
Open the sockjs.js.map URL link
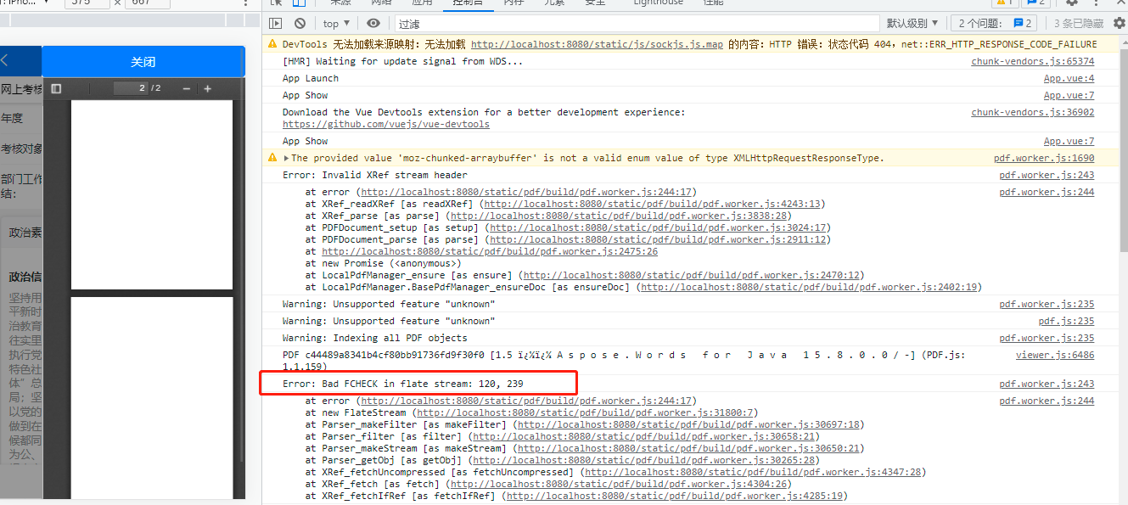[x=597, y=44]
